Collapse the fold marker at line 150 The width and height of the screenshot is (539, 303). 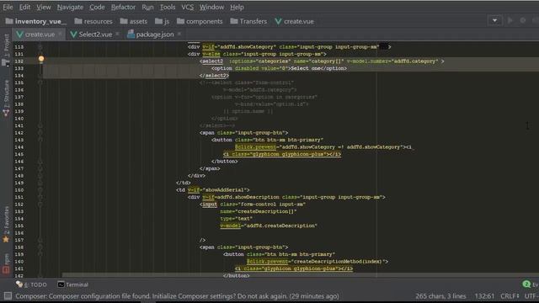[40, 190]
